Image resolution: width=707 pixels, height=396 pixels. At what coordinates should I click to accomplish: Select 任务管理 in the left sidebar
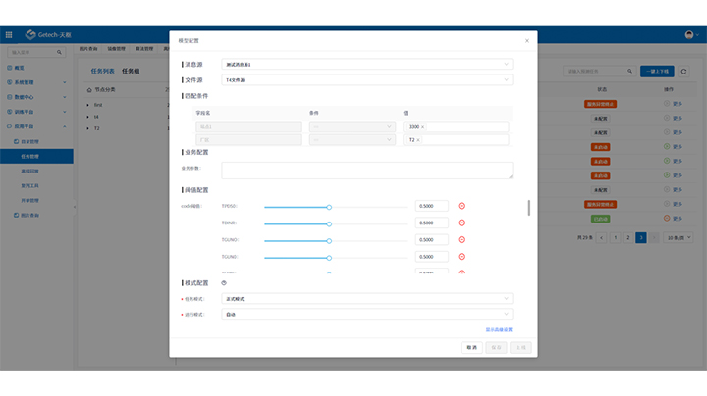[30, 156]
